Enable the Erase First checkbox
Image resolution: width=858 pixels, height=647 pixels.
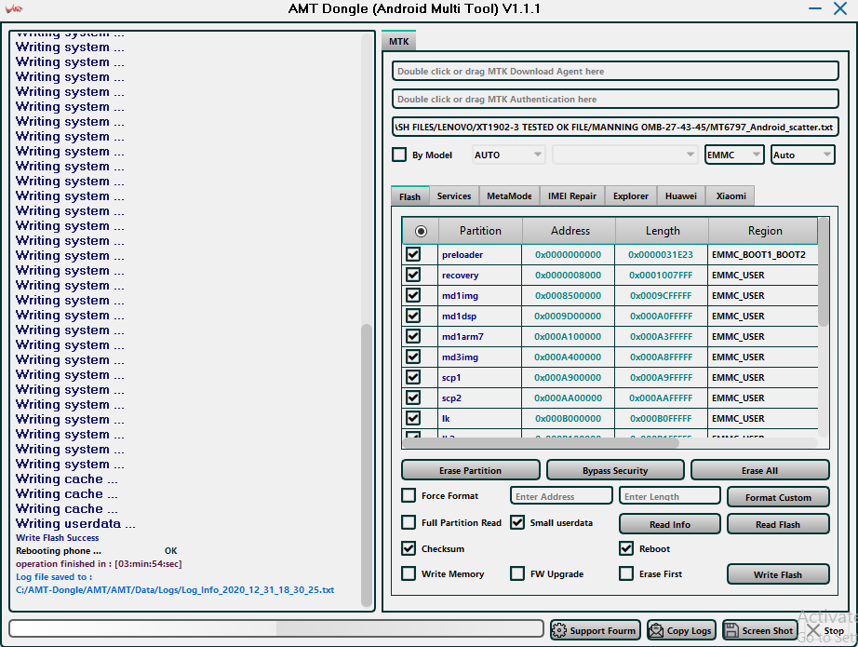point(626,573)
